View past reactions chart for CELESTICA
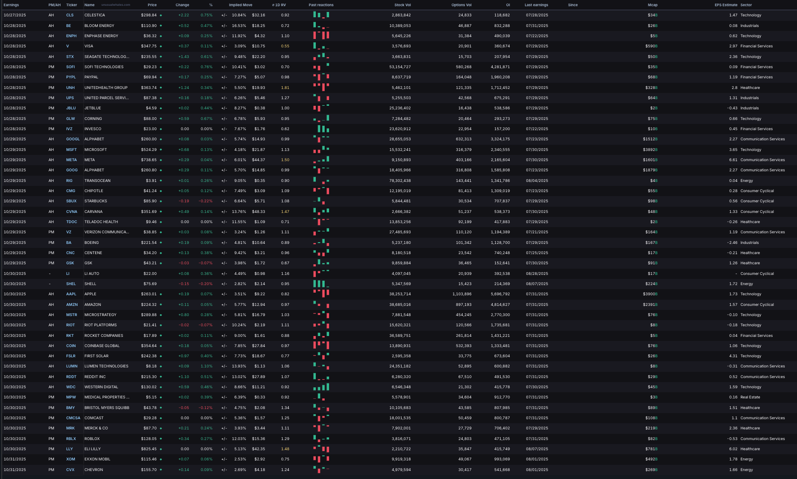Image resolution: width=797 pixels, height=479 pixels. (x=321, y=15)
